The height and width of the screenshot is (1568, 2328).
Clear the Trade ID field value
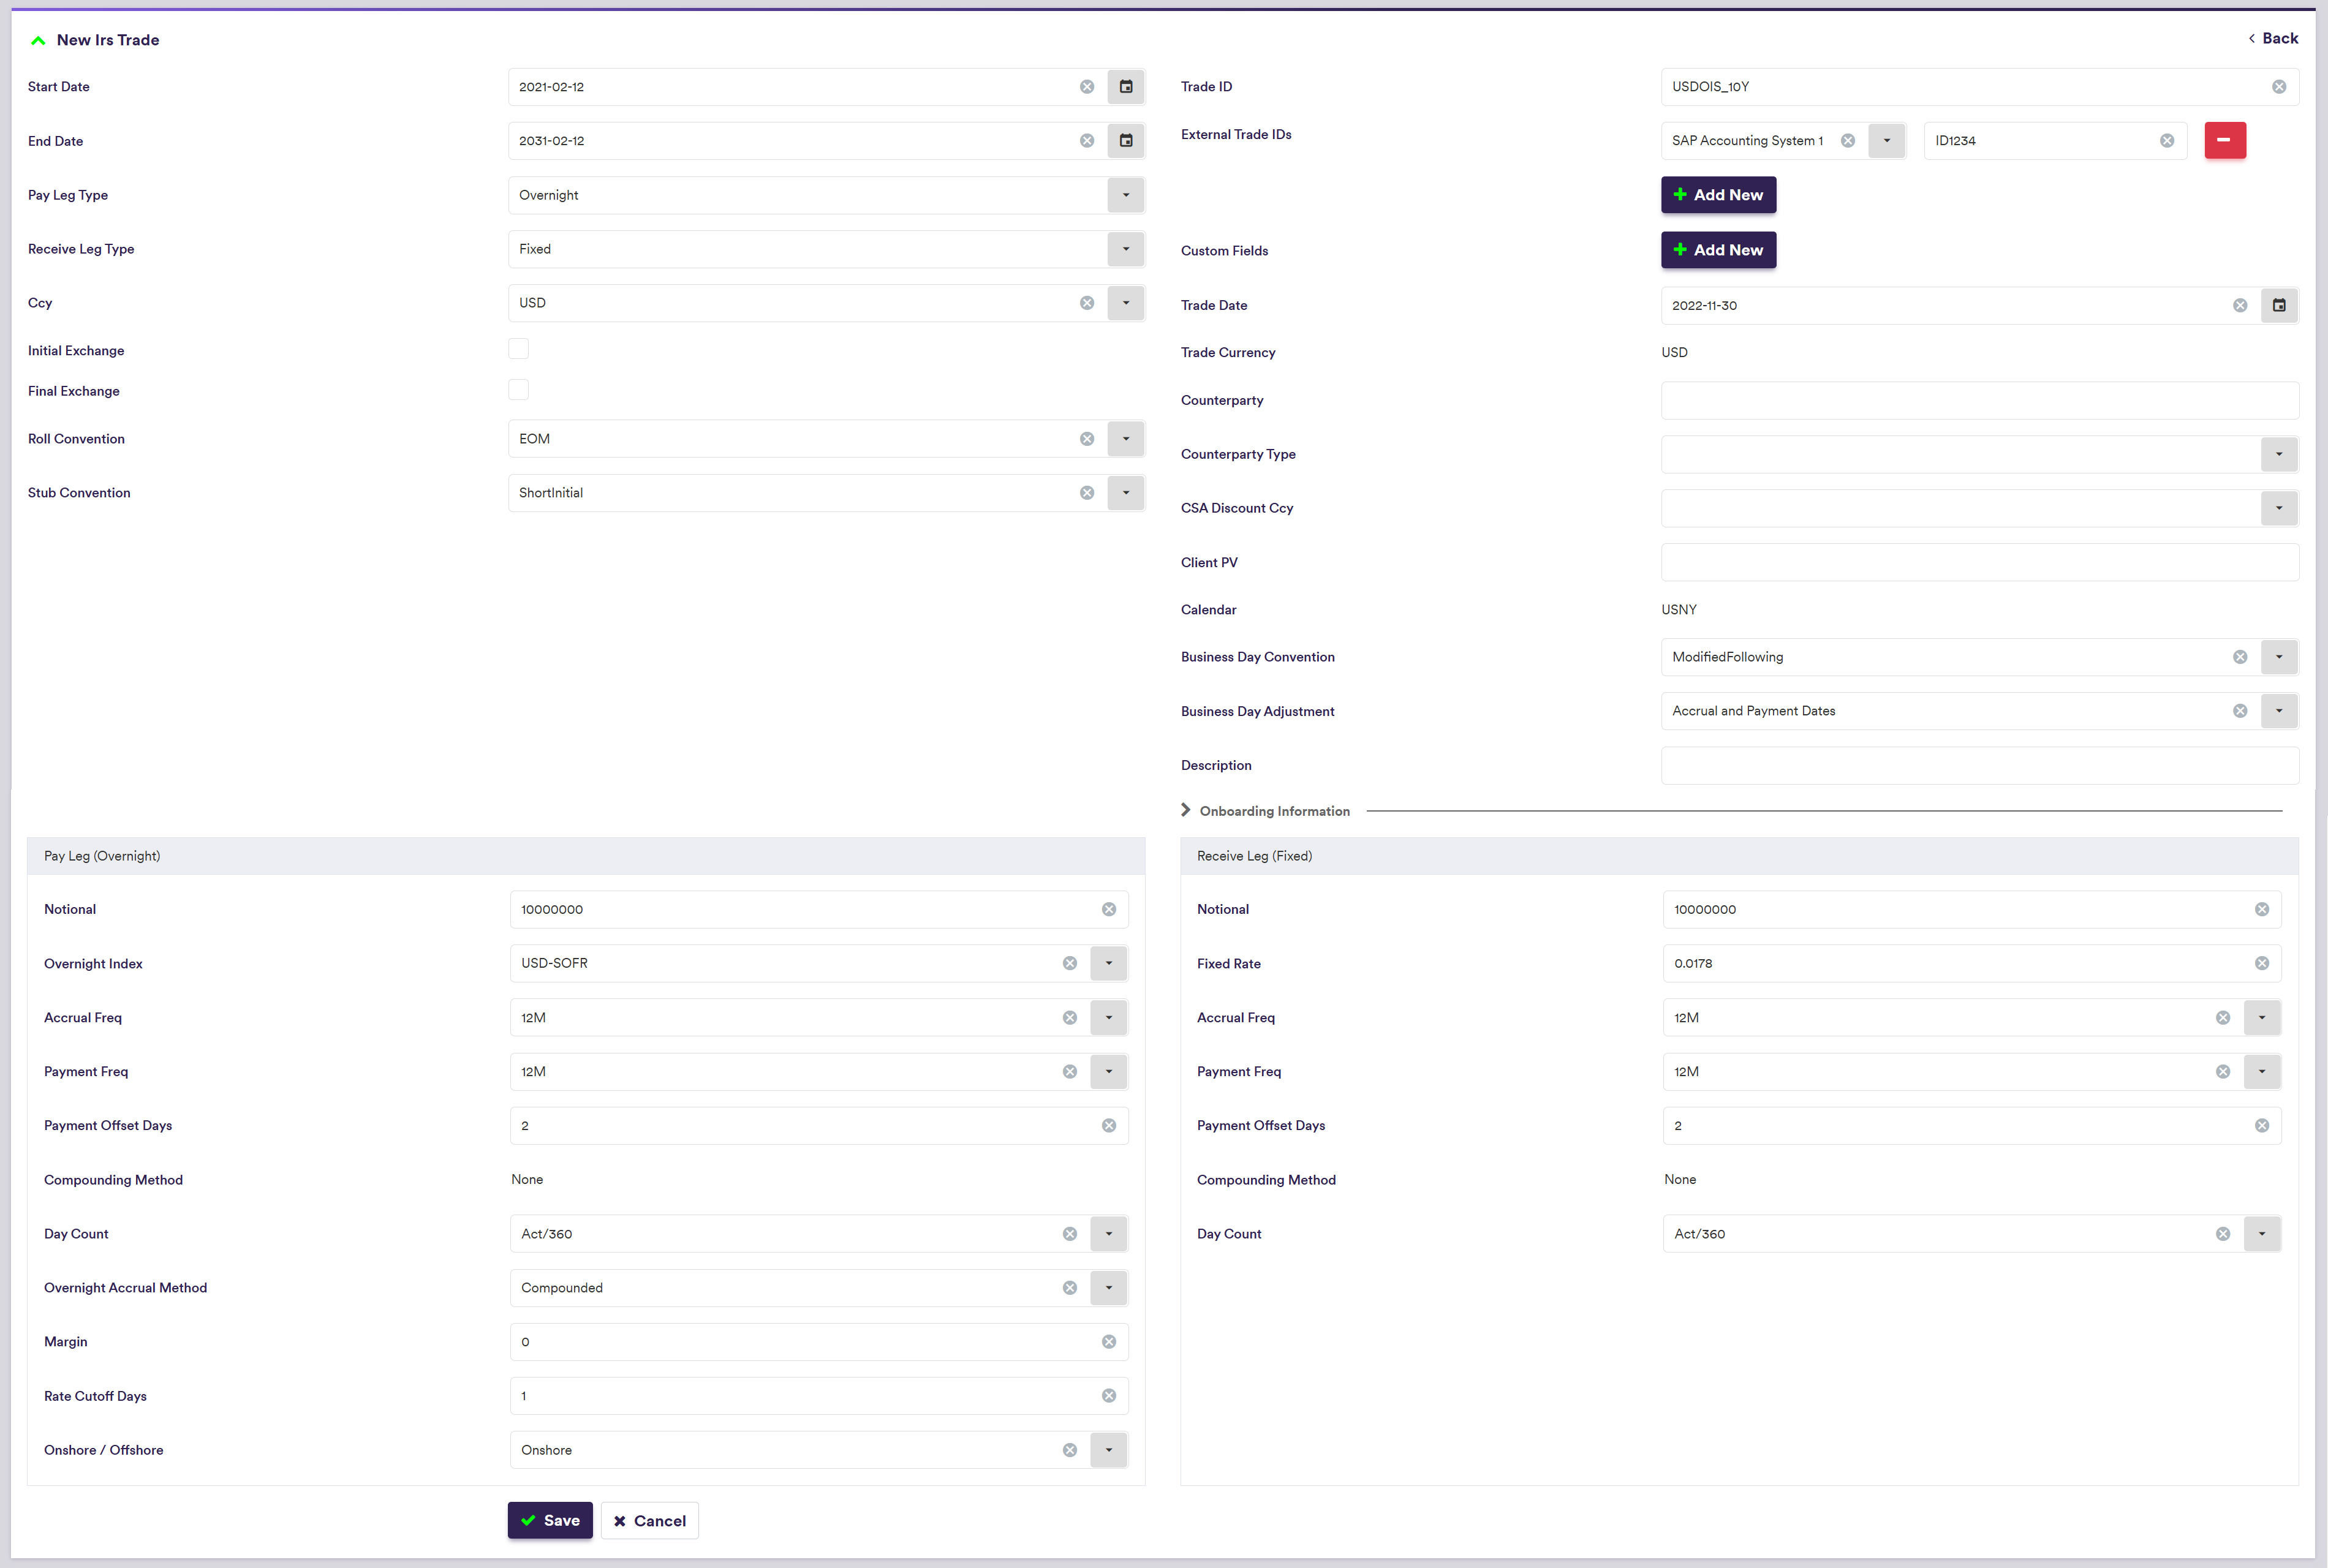2278,87
